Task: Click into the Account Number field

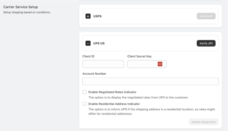Action: [150, 81]
